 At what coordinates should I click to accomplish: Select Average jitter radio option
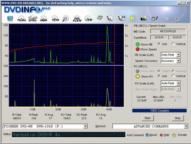coord(173,71)
